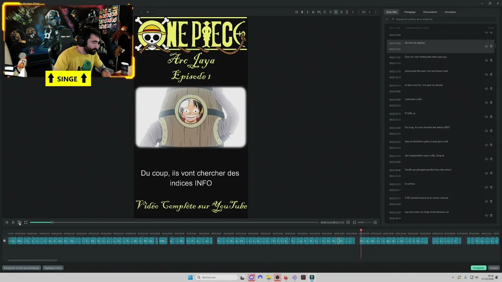
Task: Split the 'du nom de skypiea.' subtitle
Action: pos(486,46)
